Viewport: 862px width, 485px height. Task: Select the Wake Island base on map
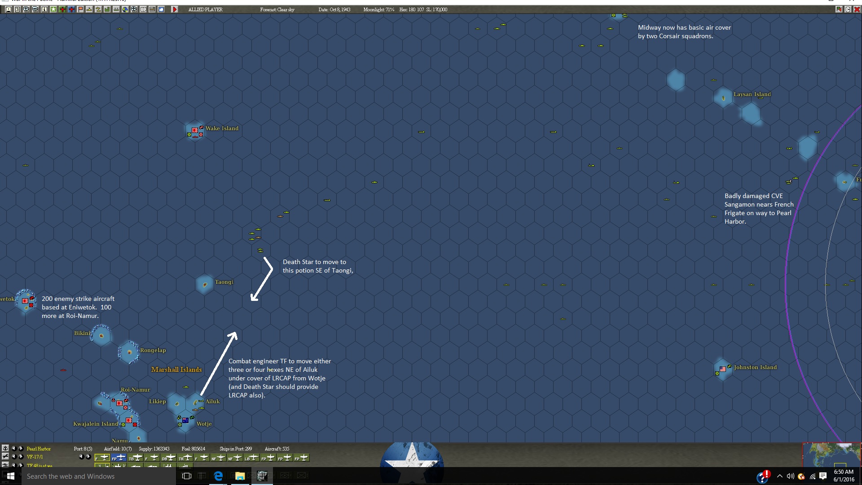pos(195,131)
